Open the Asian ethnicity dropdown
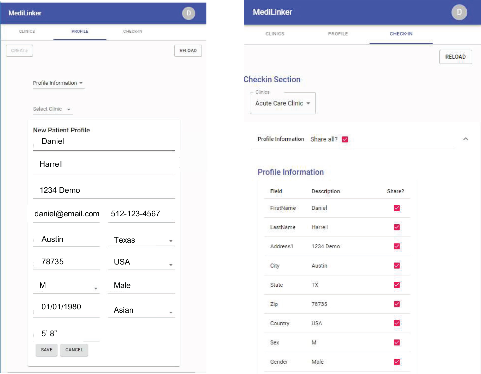 [142, 310]
